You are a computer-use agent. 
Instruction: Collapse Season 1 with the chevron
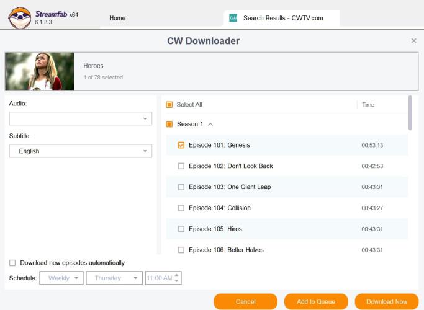coord(210,124)
